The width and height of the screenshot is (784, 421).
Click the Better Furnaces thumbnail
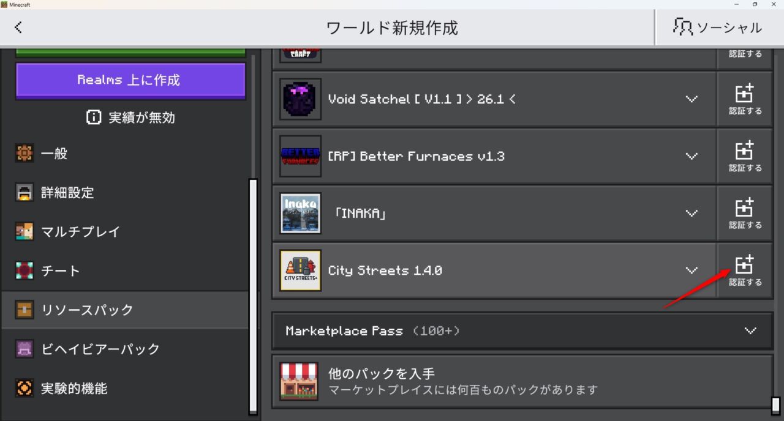[x=301, y=156]
